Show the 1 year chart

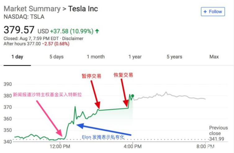tap(135, 57)
